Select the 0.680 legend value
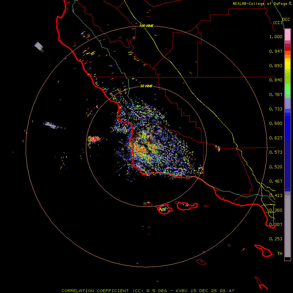The width and height of the screenshot is (293, 293). pyautogui.click(x=276, y=123)
